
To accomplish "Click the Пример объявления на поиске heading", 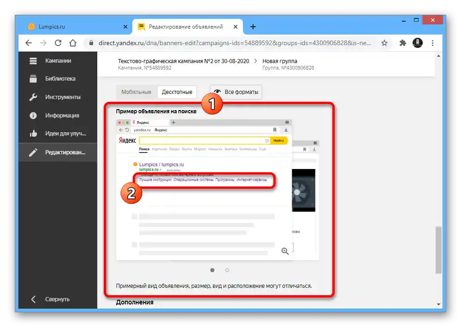I will [156, 111].
